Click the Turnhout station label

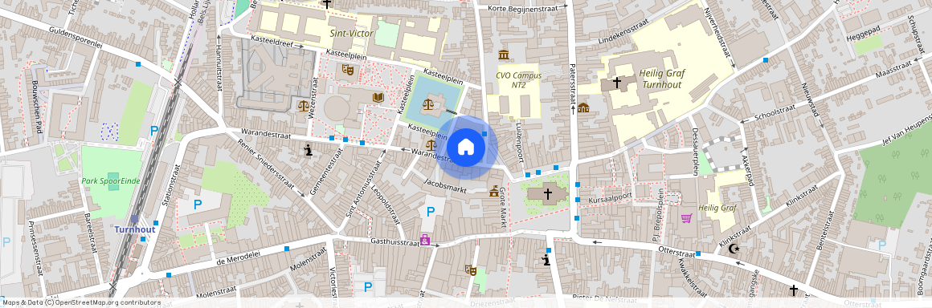135,229
